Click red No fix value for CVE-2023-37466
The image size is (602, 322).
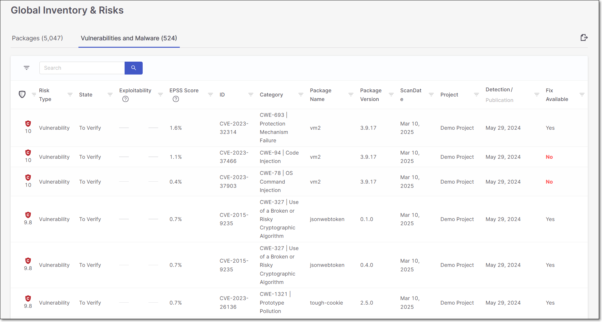tap(549, 157)
